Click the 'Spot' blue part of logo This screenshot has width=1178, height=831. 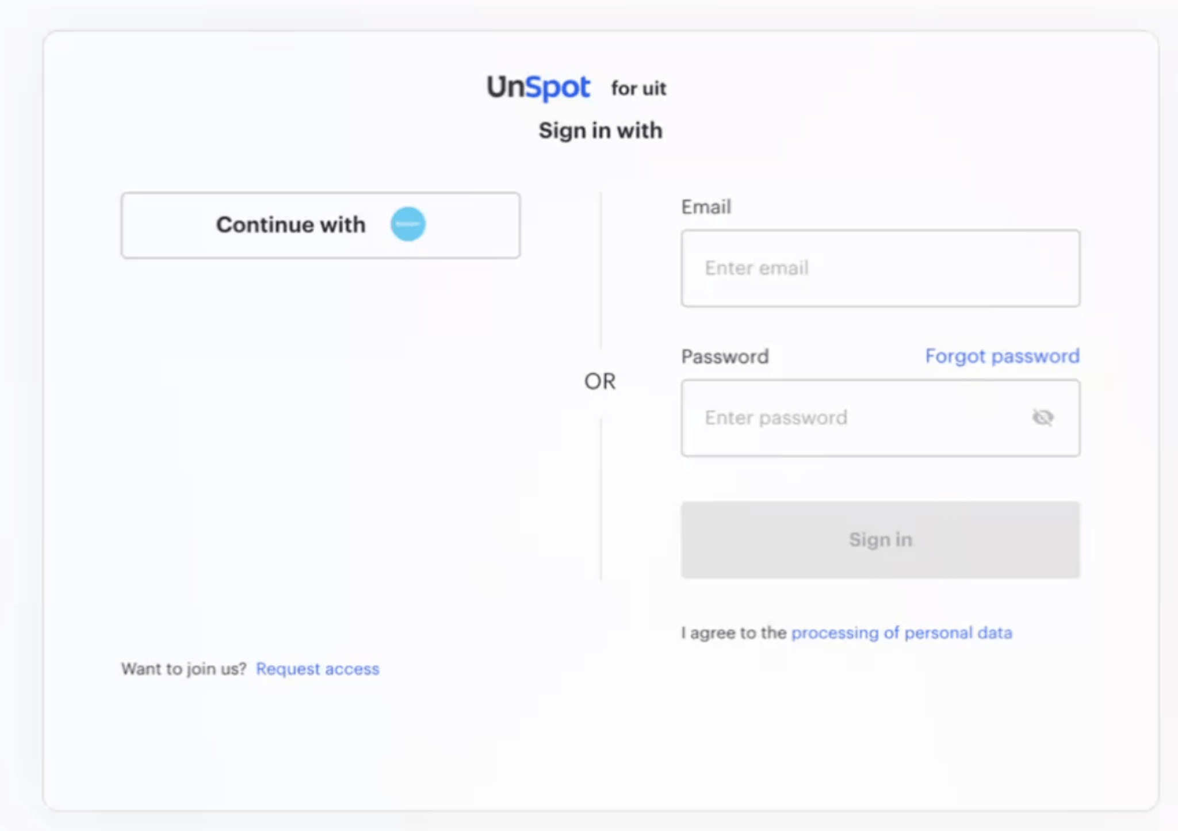coord(557,89)
